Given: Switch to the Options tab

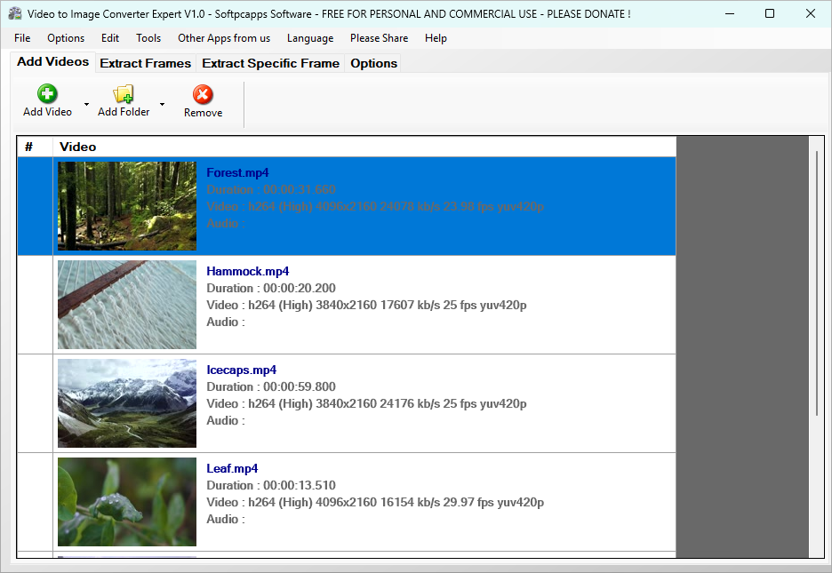Looking at the screenshot, I should pyautogui.click(x=373, y=63).
